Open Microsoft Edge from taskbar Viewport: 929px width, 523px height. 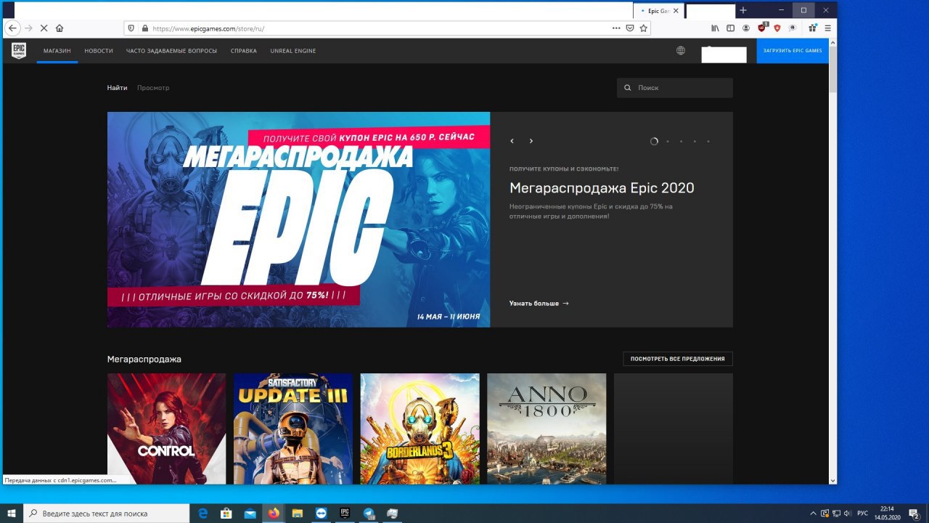[203, 513]
